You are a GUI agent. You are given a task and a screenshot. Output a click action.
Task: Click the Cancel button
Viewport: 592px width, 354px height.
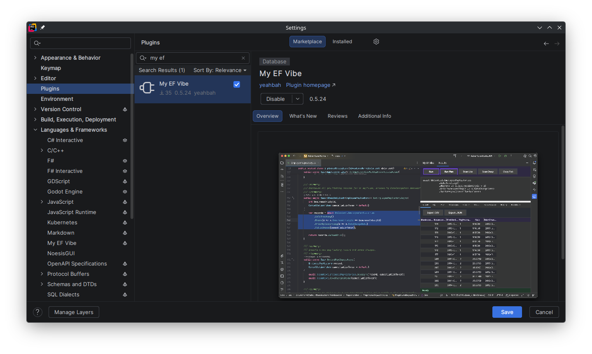tap(544, 312)
